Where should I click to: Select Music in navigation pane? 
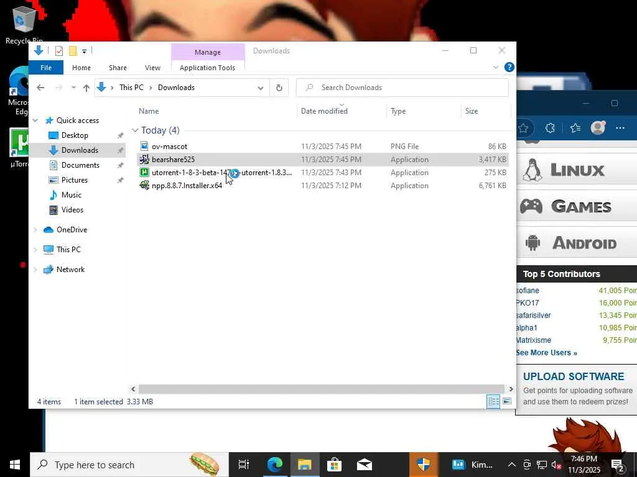71,195
